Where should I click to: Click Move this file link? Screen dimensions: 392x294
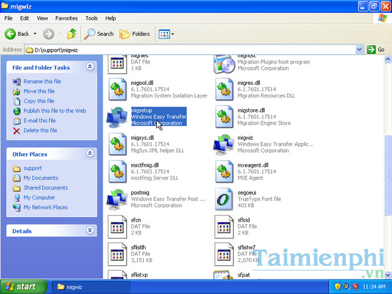coord(39,91)
